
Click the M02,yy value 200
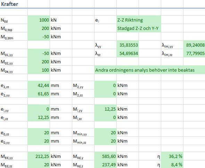click(x=39, y=62)
